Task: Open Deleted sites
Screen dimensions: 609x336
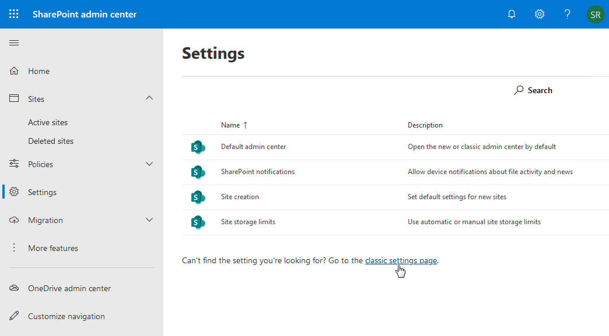Action: pyautogui.click(x=51, y=141)
